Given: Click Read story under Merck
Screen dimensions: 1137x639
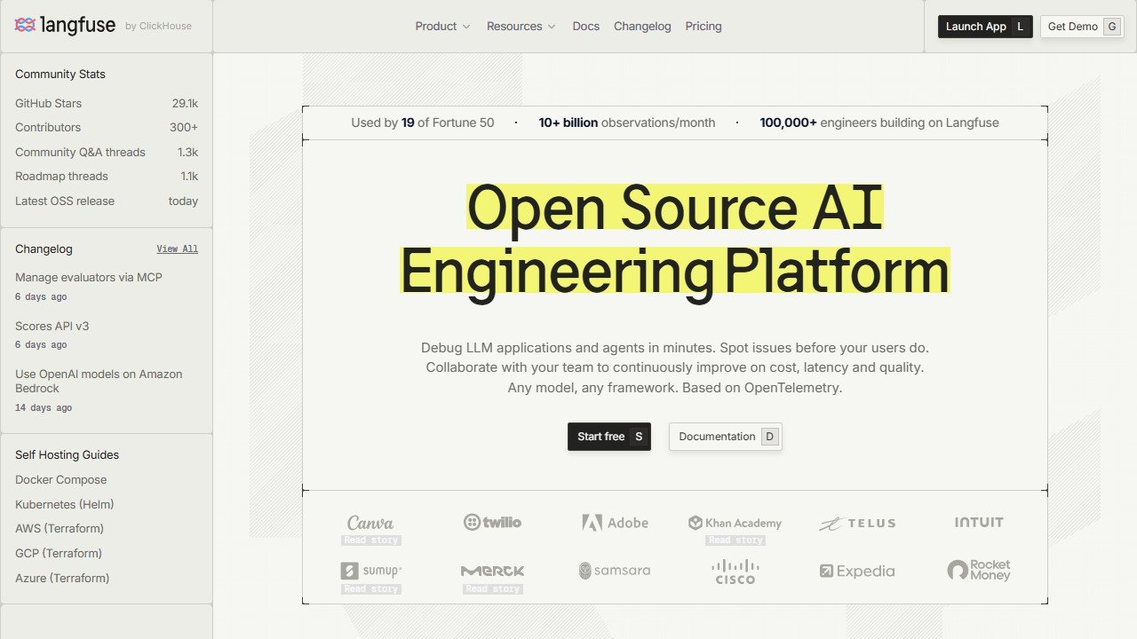Looking at the screenshot, I should click(x=493, y=589).
